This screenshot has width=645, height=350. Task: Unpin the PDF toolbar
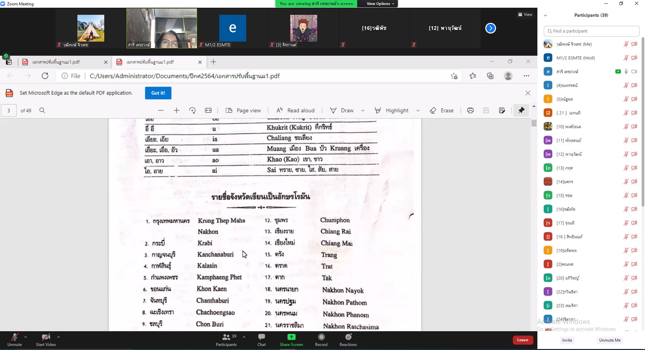click(x=521, y=110)
